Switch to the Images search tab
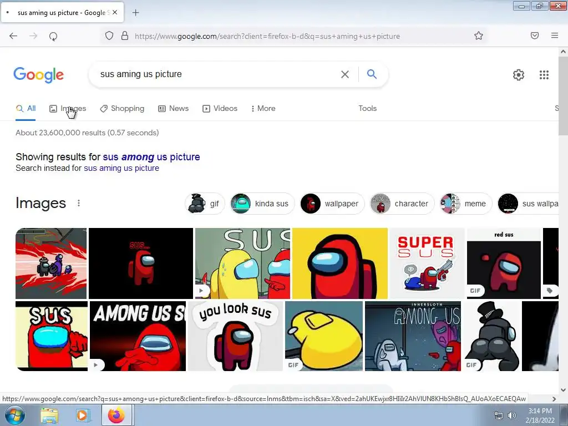 point(68,108)
